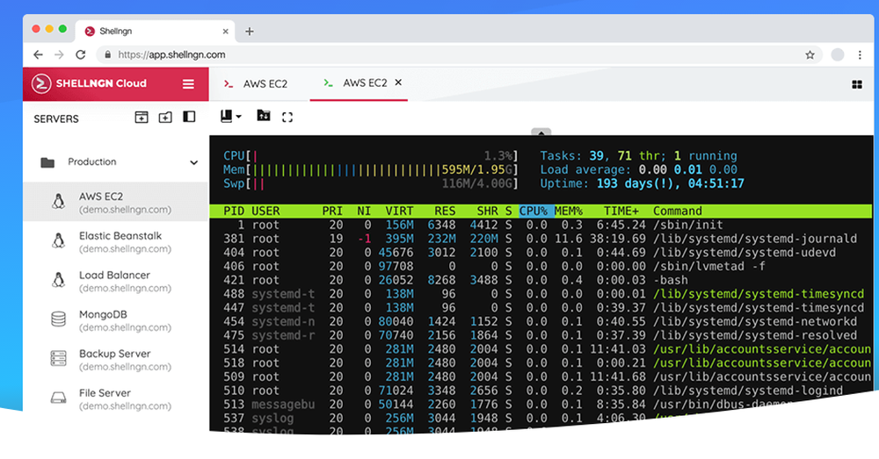Screen dimensions: 879x459
Task: Bookmark page with the star icon
Action: (810, 54)
